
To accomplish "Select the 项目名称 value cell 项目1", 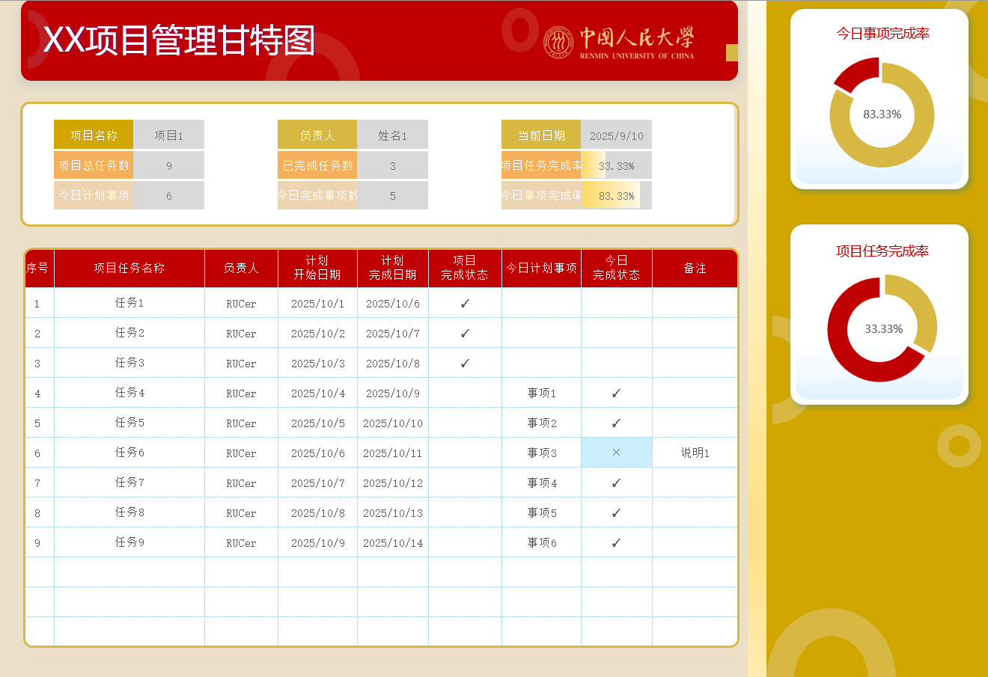I will pos(168,135).
